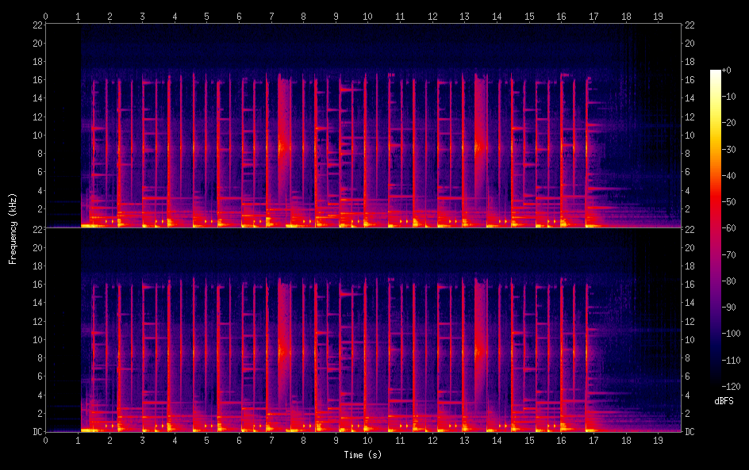This screenshot has height=470, width=749.
Task: Select the 15 second mark on top time axis
Action: (528, 16)
